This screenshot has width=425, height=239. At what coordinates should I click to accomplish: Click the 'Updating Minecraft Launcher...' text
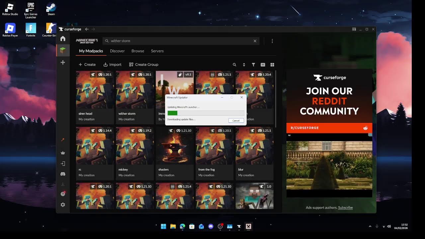coord(183,107)
